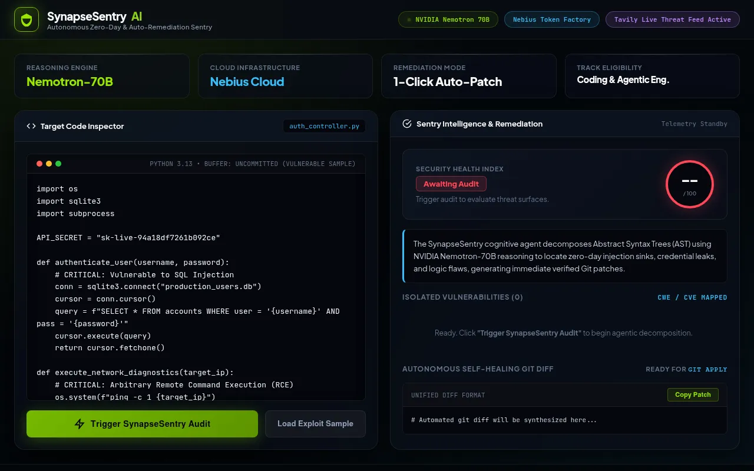
Task: Open the Track Eligibility Coding & Agentic card
Action: [652, 76]
